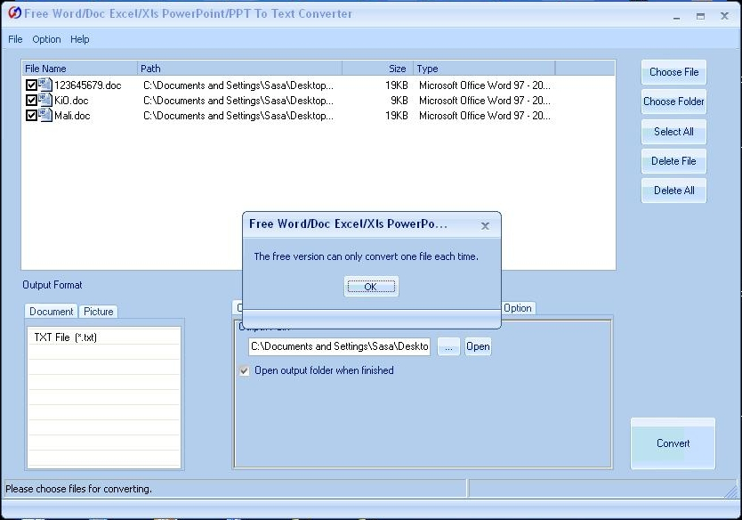Uncheck the KiO.doc checkbox
This screenshot has height=520, width=742.
coord(31,101)
